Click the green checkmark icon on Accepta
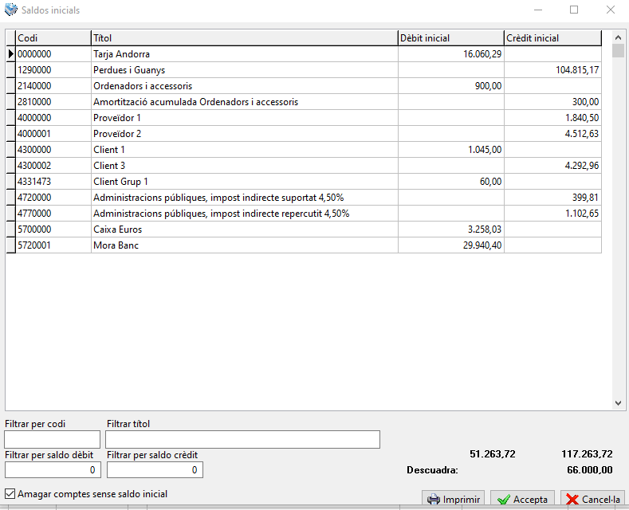 coord(504,499)
